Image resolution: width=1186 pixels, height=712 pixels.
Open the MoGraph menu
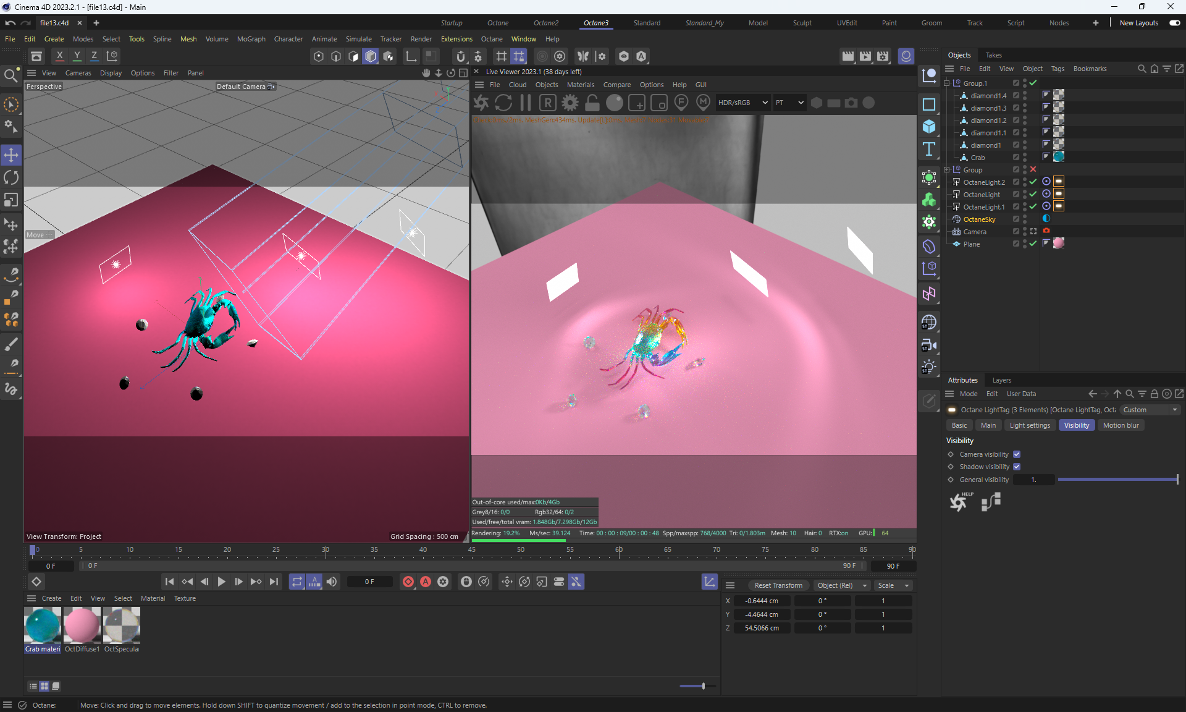pos(251,39)
